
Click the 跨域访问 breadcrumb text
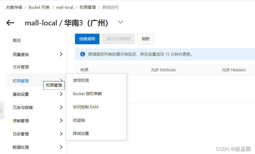[110, 7]
